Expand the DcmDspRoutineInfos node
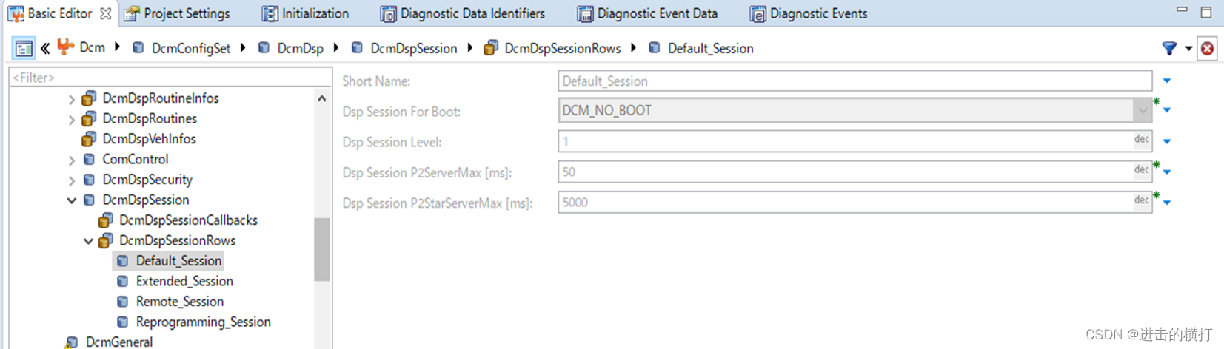This screenshot has height=349, width=1224. (x=72, y=99)
